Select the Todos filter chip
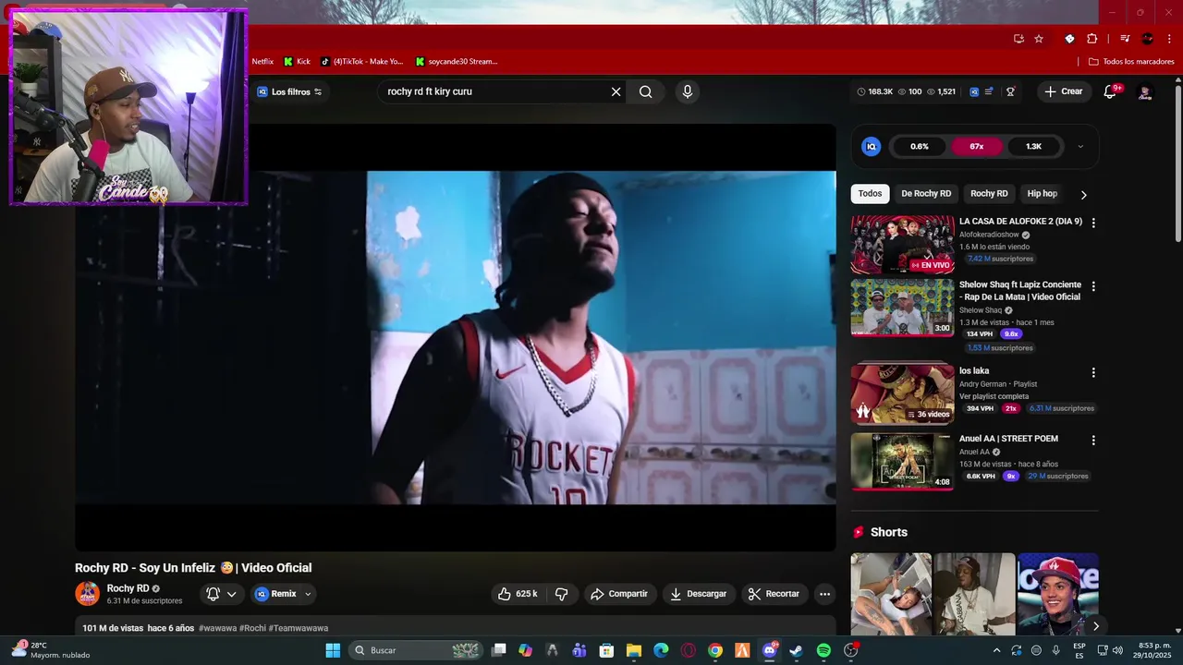This screenshot has height=665, width=1183. click(x=870, y=193)
